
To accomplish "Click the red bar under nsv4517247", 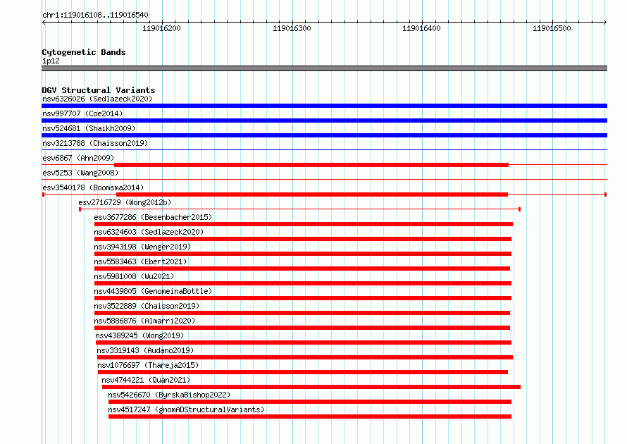I will [x=310, y=417].
